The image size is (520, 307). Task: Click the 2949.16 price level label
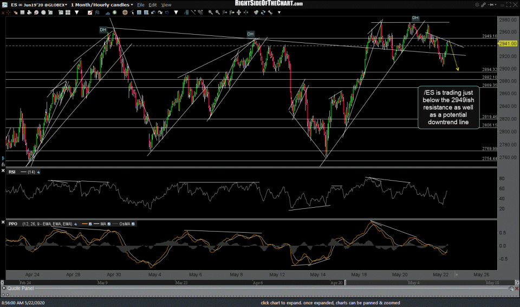point(490,36)
